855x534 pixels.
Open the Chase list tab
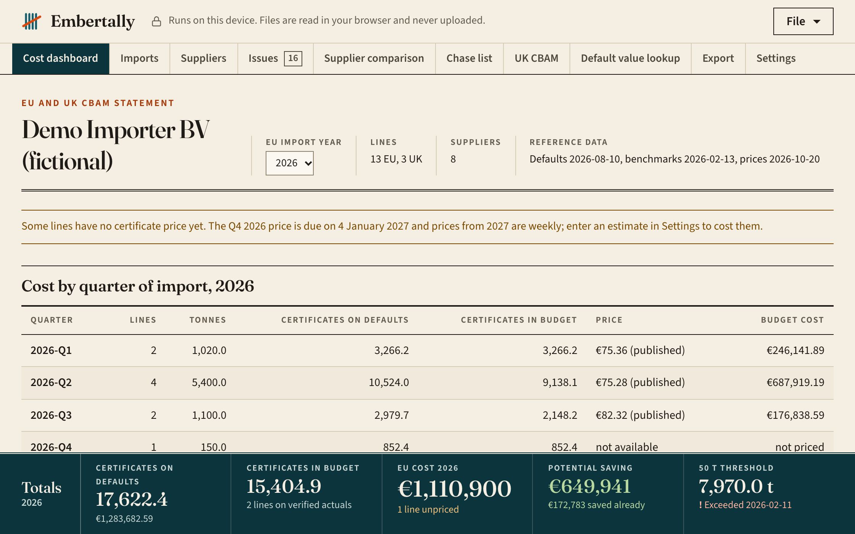tap(469, 58)
